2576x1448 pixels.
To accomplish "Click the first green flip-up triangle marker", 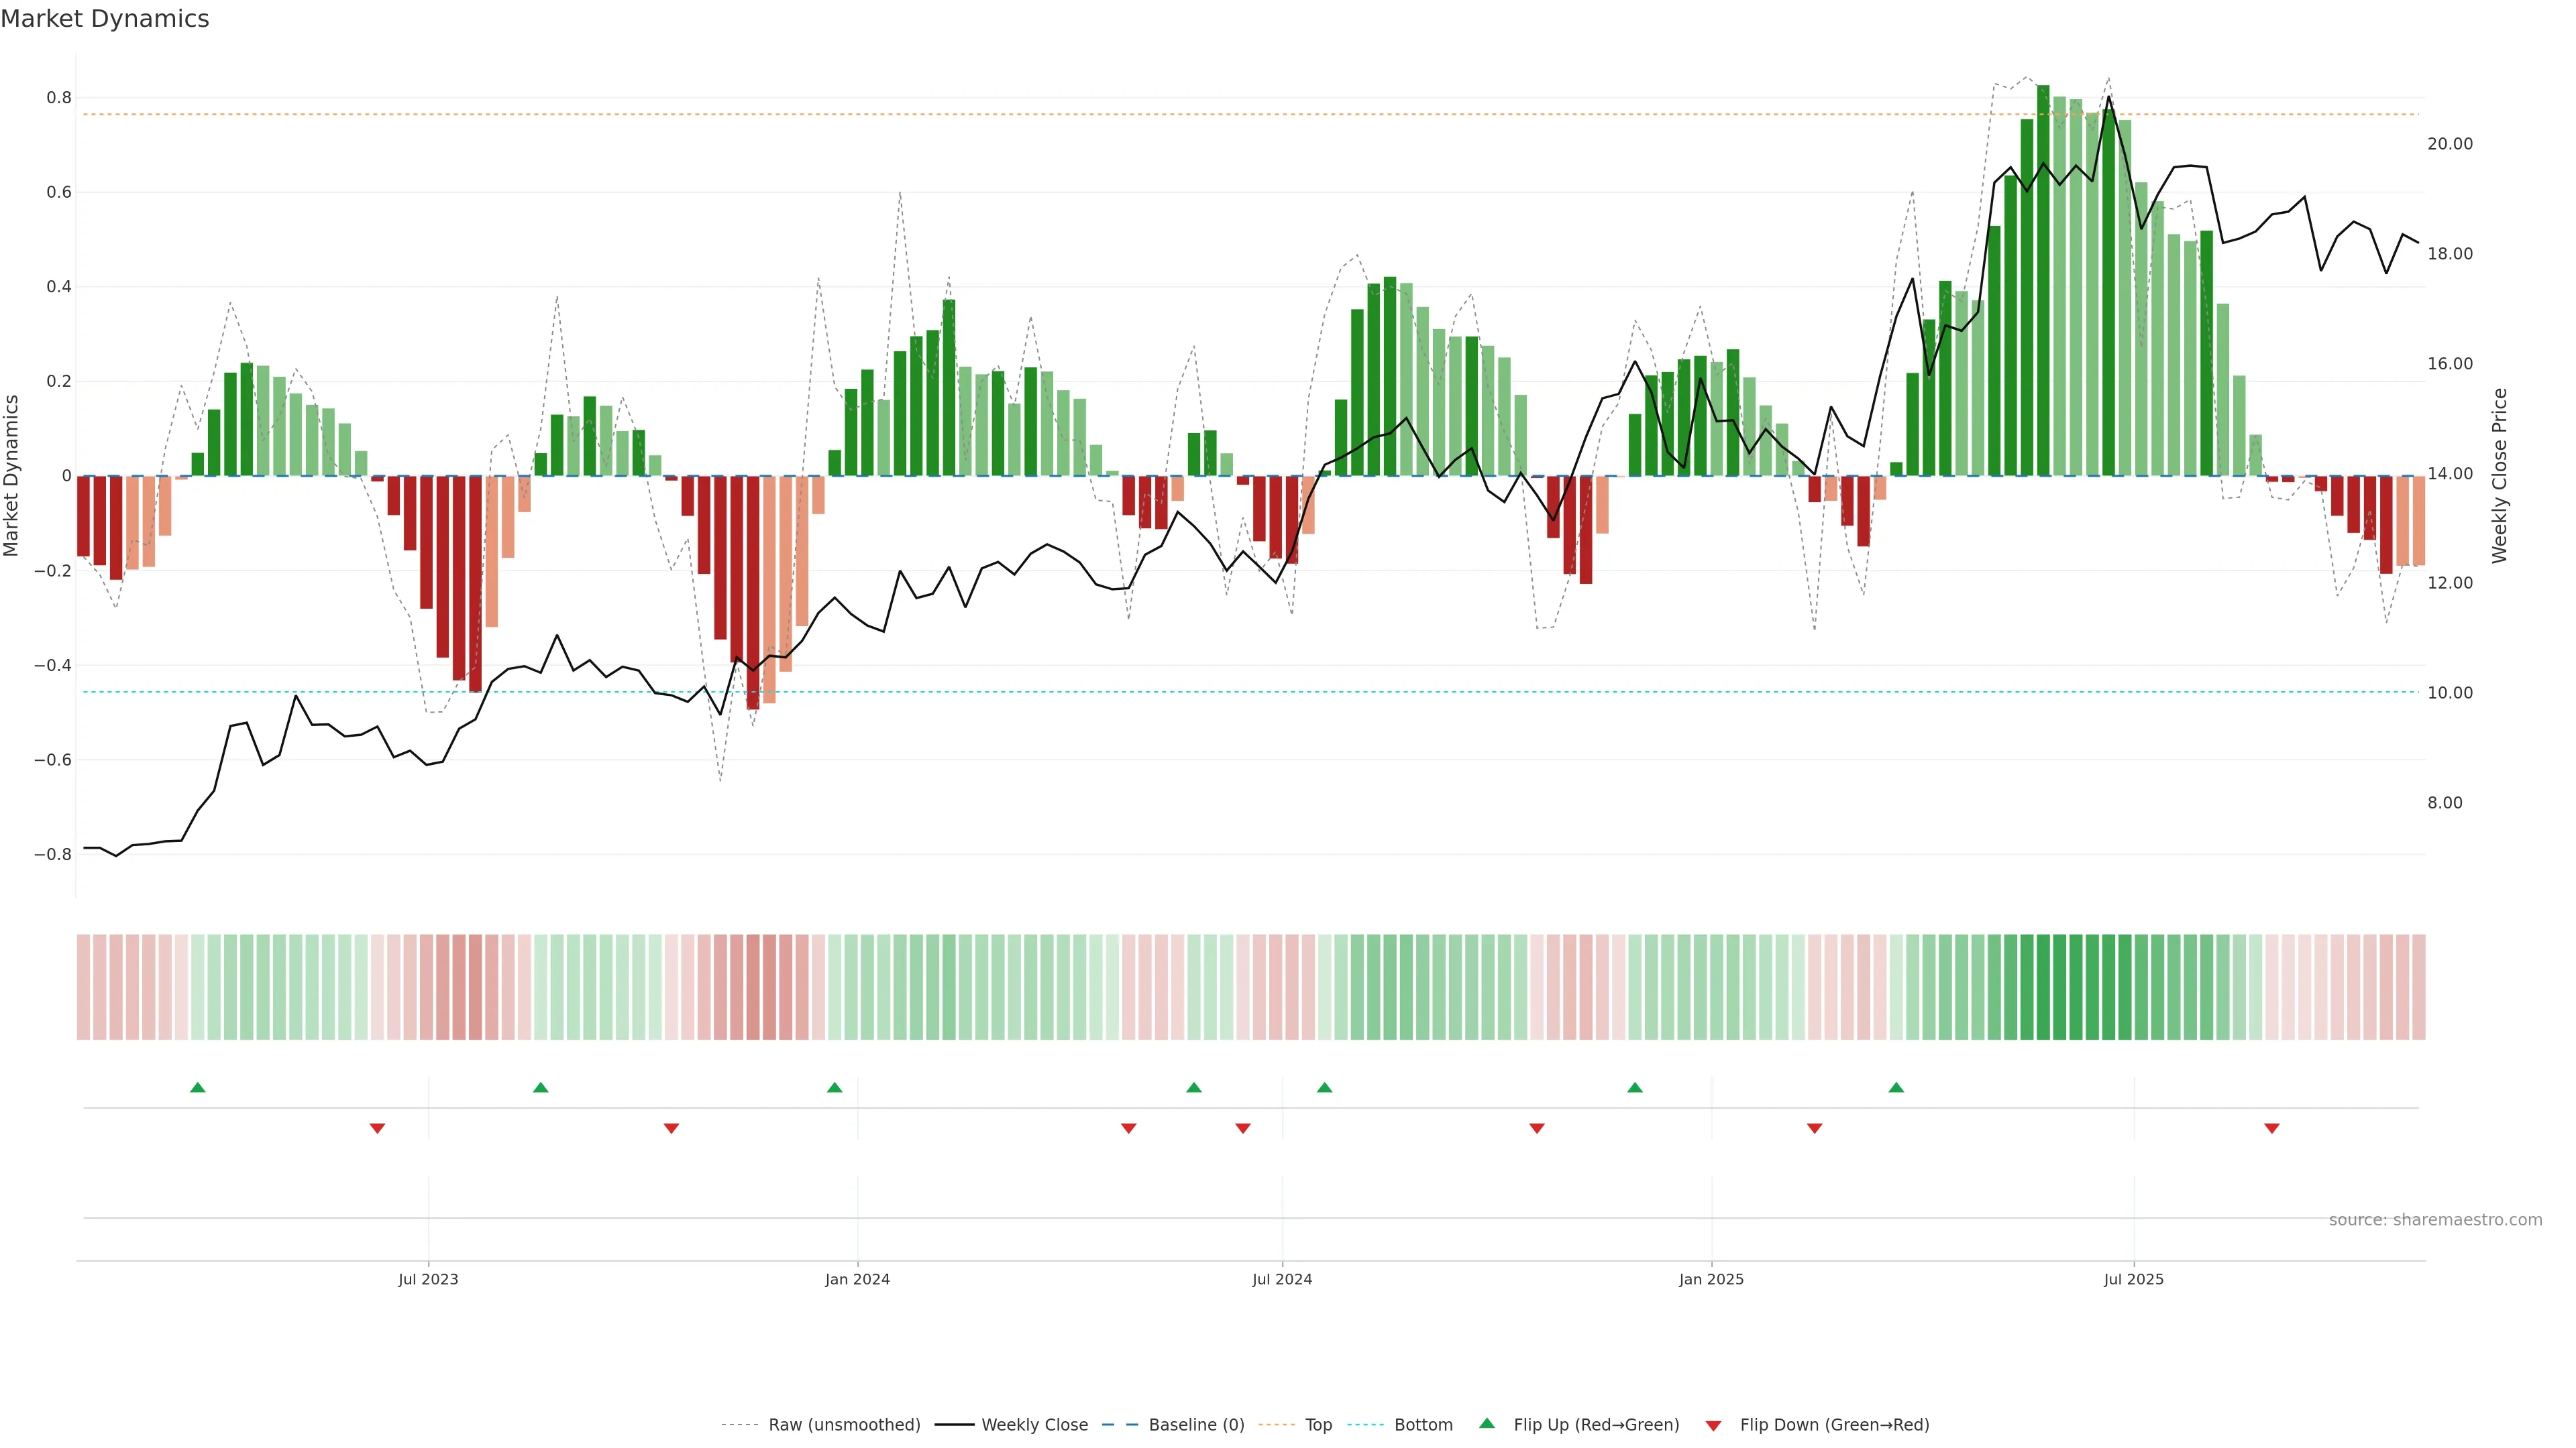I will (198, 1087).
